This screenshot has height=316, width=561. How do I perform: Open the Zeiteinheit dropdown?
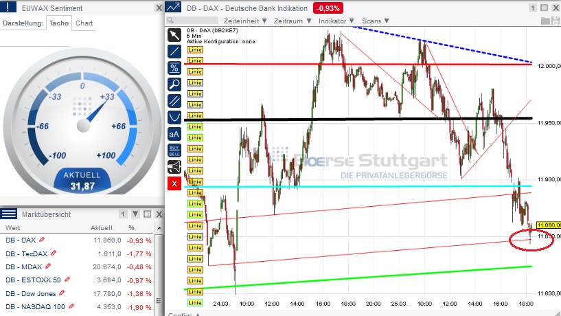[245, 21]
